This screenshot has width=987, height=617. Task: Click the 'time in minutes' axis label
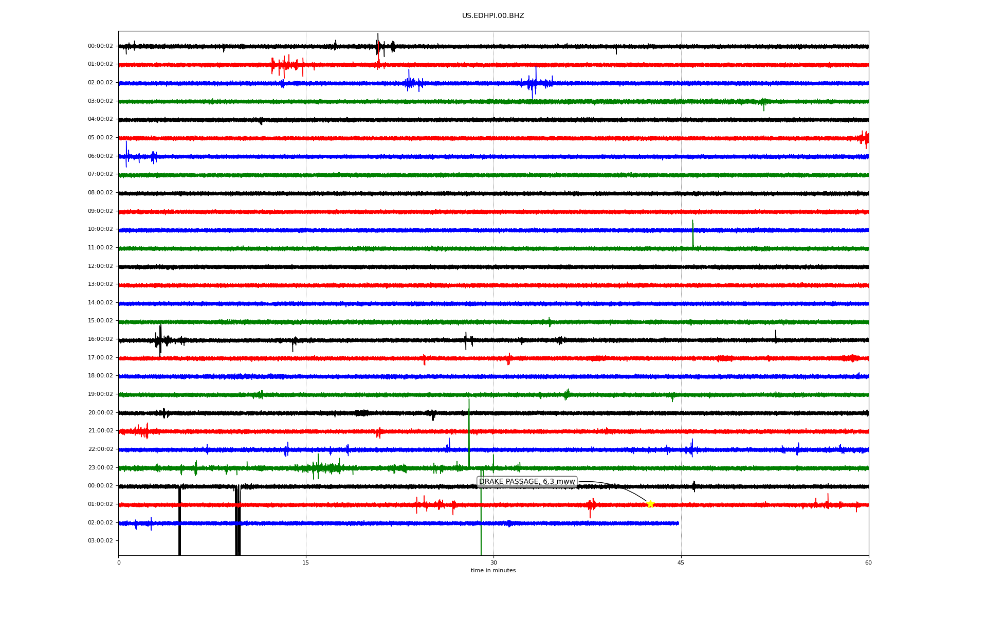pyautogui.click(x=493, y=571)
